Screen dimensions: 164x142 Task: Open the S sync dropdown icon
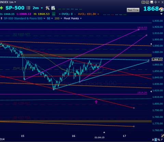[x=143, y=2]
